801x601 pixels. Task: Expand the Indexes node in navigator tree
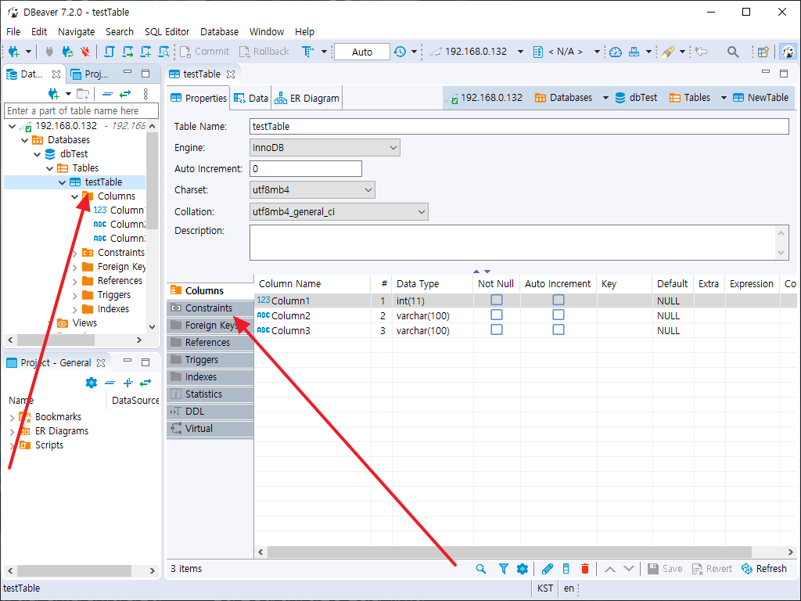[x=75, y=310]
